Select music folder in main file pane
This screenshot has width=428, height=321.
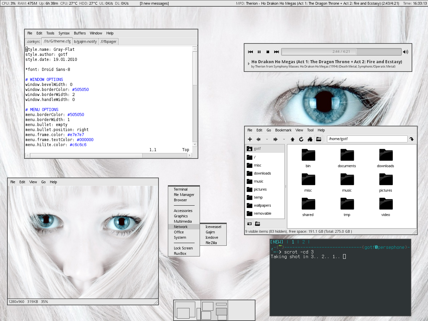coord(347,180)
